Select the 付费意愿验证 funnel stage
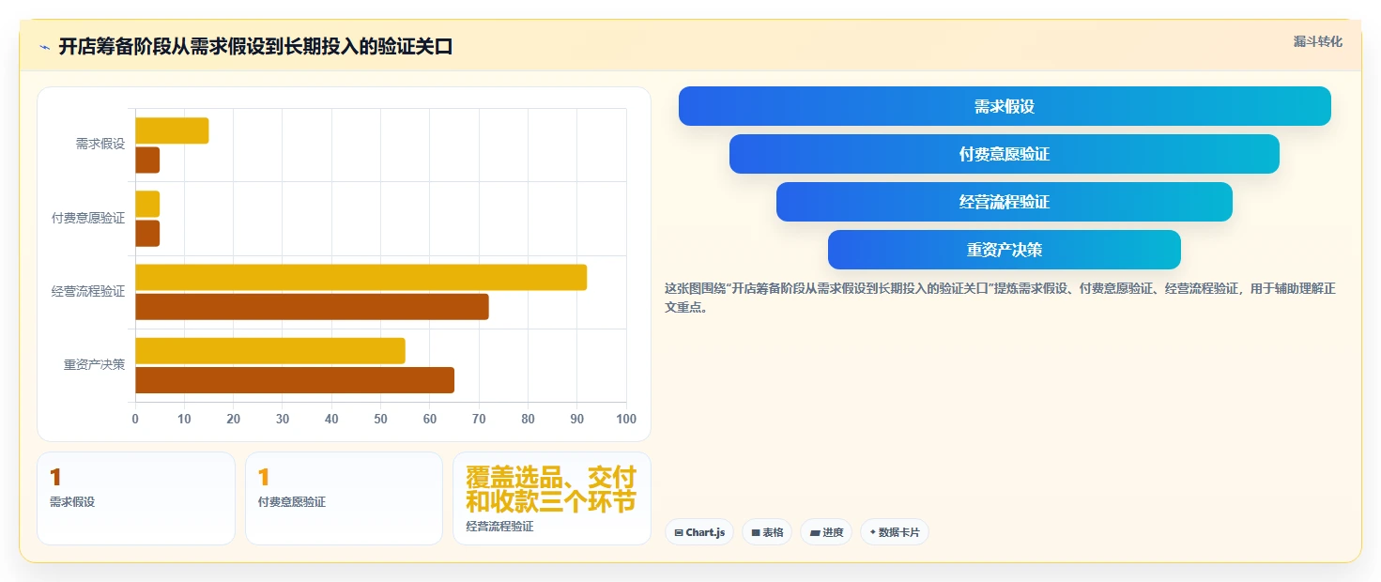1381x582 pixels. pos(1005,154)
